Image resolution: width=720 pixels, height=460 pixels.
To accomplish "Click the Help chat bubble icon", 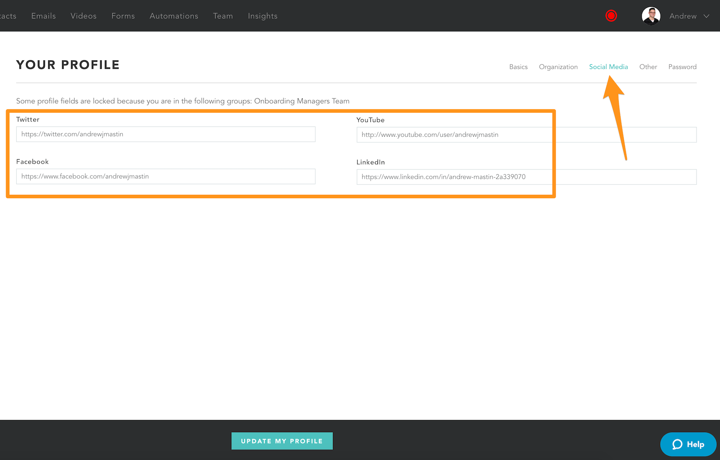I will click(677, 444).
